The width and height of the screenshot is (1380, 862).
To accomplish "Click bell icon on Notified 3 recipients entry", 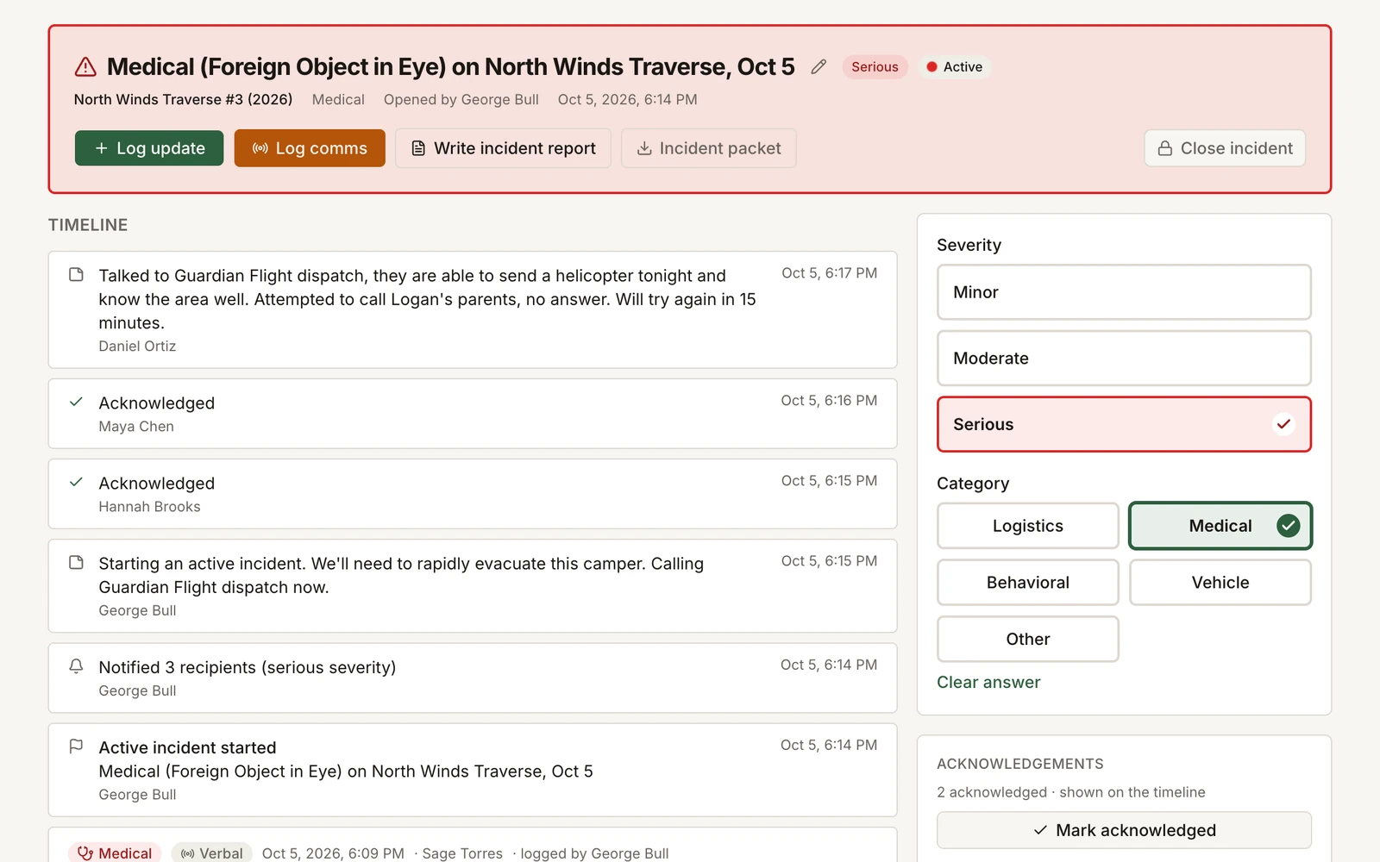I will (x=76, y=666).
